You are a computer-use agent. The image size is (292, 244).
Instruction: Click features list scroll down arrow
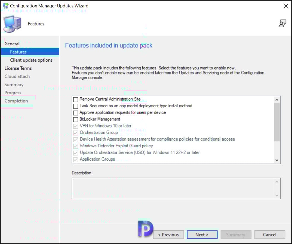click(x=277, y=160)
